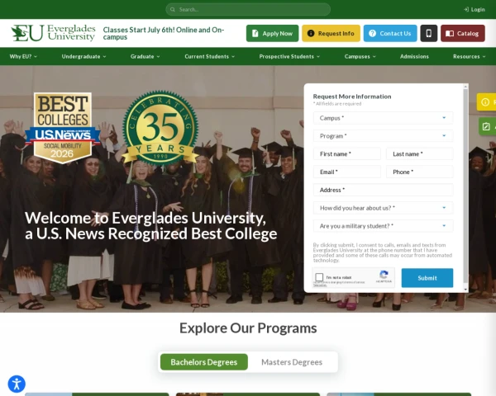Open Are you a military student dropdown
The width and height of the screenshot is (496, 396).
[383, 226]
